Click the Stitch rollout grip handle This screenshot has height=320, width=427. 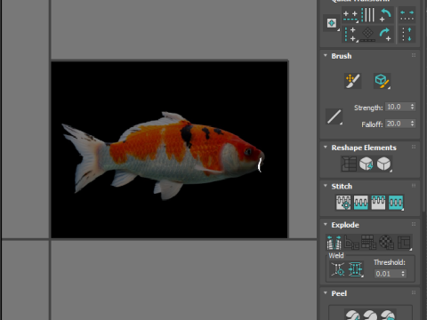[x=414, y=186]
